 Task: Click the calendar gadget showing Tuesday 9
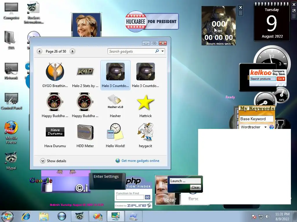click(272, 22)
